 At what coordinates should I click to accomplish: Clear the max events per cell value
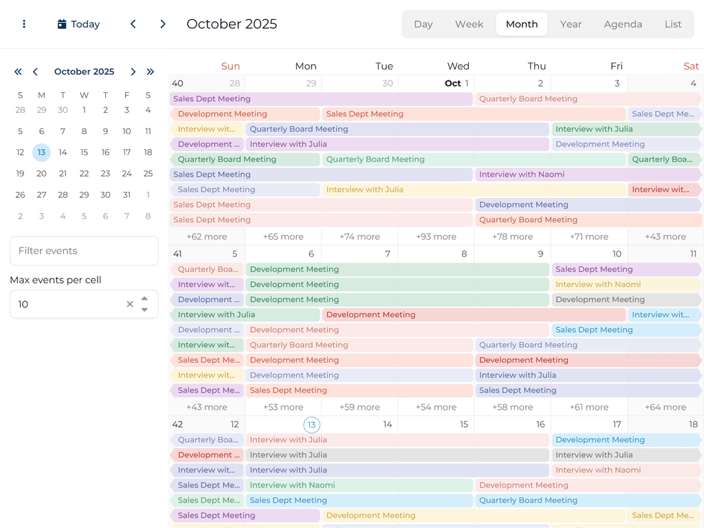click(x=129, y=305)
